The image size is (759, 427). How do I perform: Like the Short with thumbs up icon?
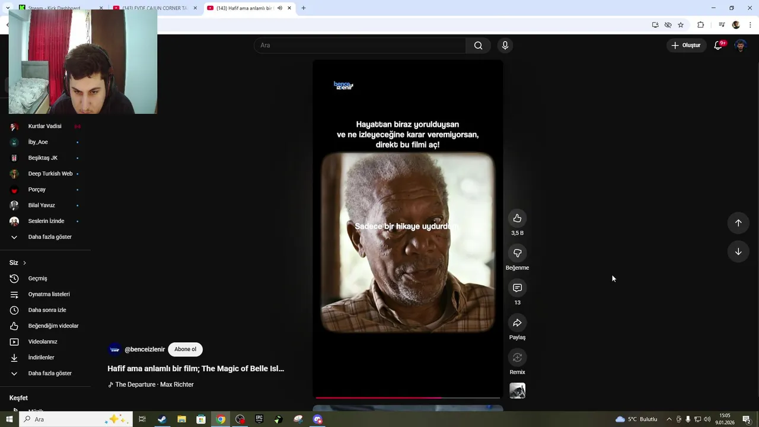point(517,218)
